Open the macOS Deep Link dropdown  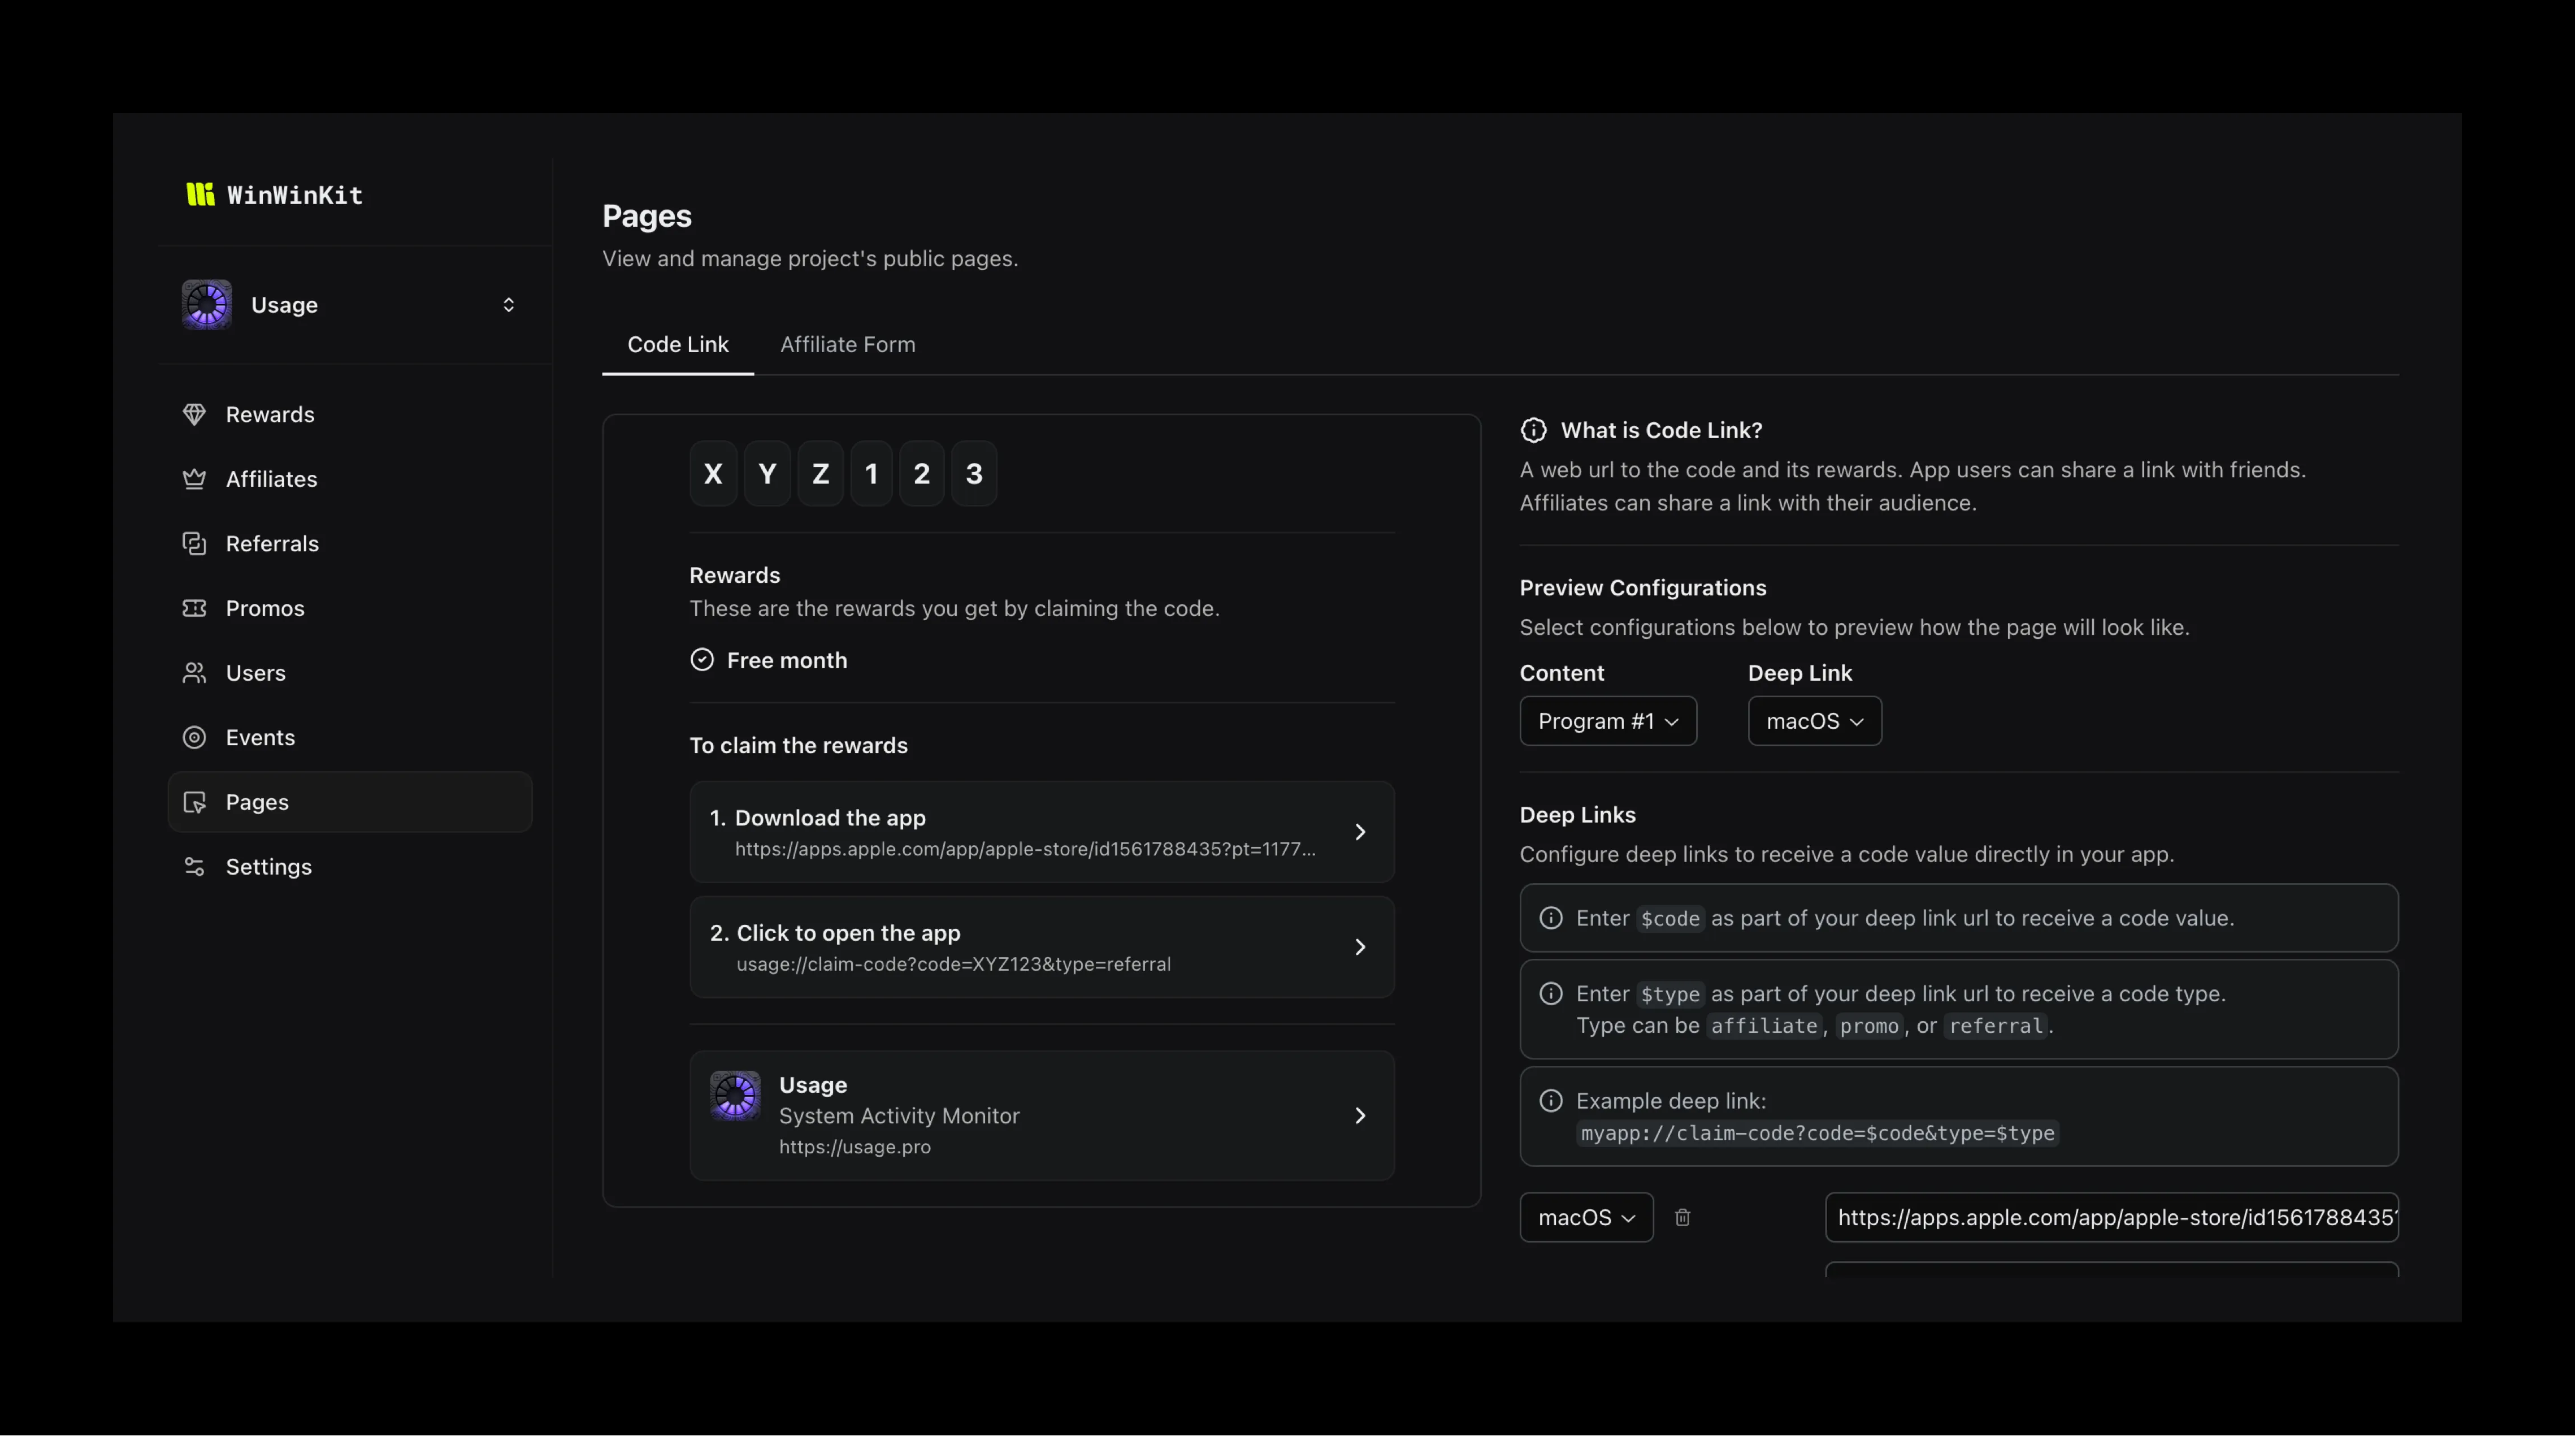1813,720
